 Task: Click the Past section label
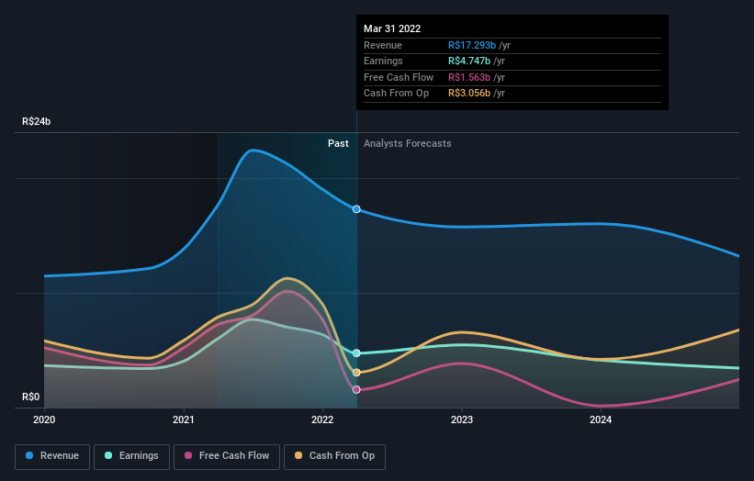[338, 144]
